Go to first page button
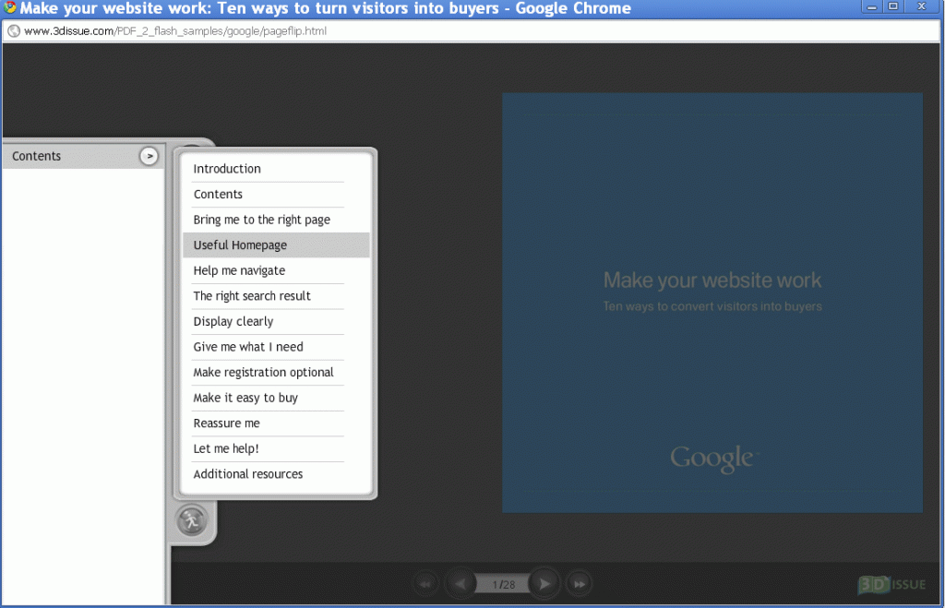Image resolution: width=945 pixels, height=608 pixels. [x=426, y=584]
